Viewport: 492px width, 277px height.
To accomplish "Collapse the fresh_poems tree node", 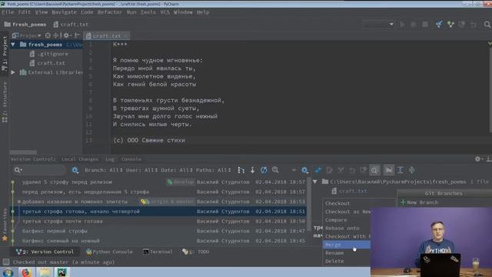I will pyautogui.click(x=13, y=45).
